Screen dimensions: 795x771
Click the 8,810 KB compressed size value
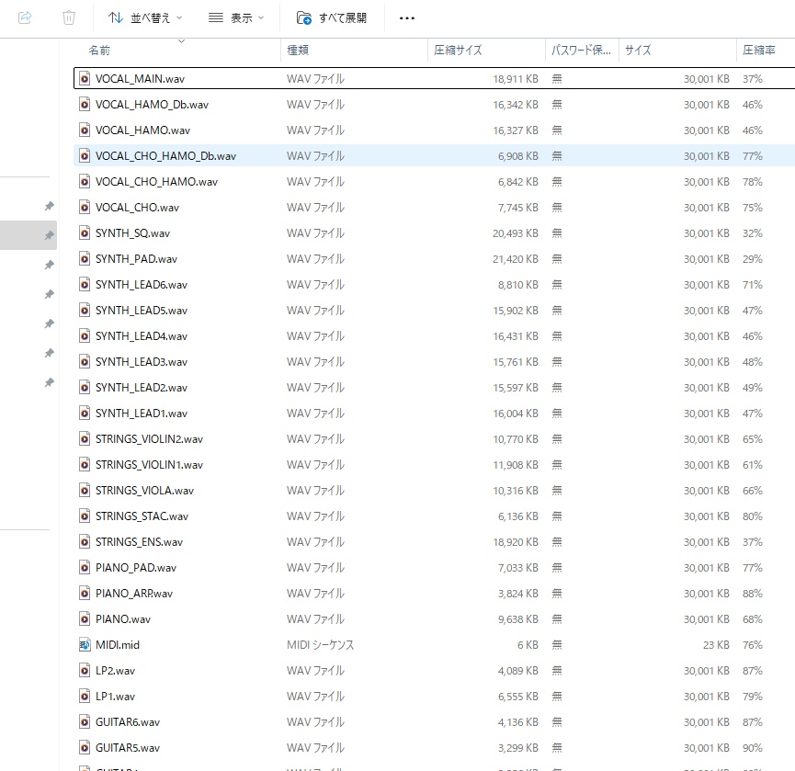click(x=517, y=285)
